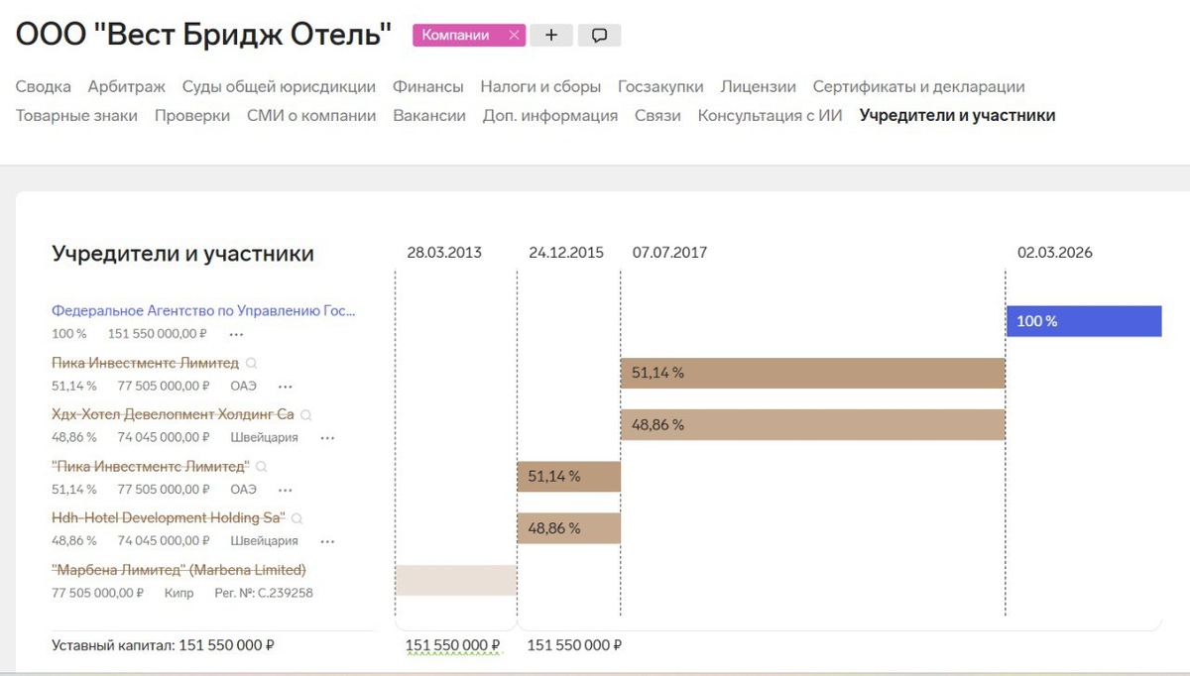The height and width of the screenshot is (676, 1190).
Task: Select the 07.07.2017 date marker
Action: 670,253
